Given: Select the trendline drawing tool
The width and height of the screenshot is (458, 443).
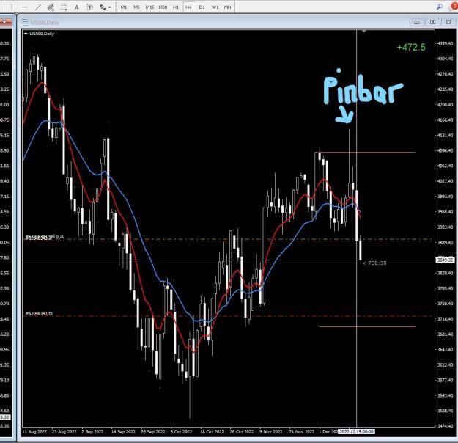Looking at the screenshot, I should [x=37, y=7].
